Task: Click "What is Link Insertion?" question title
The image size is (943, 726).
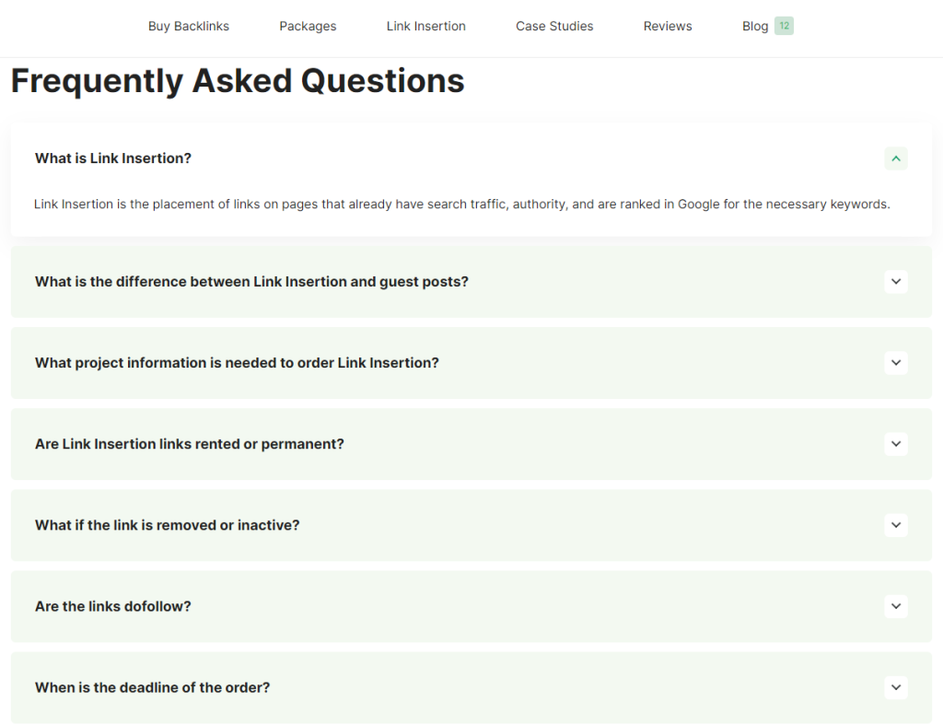Action: pos(113,158)
